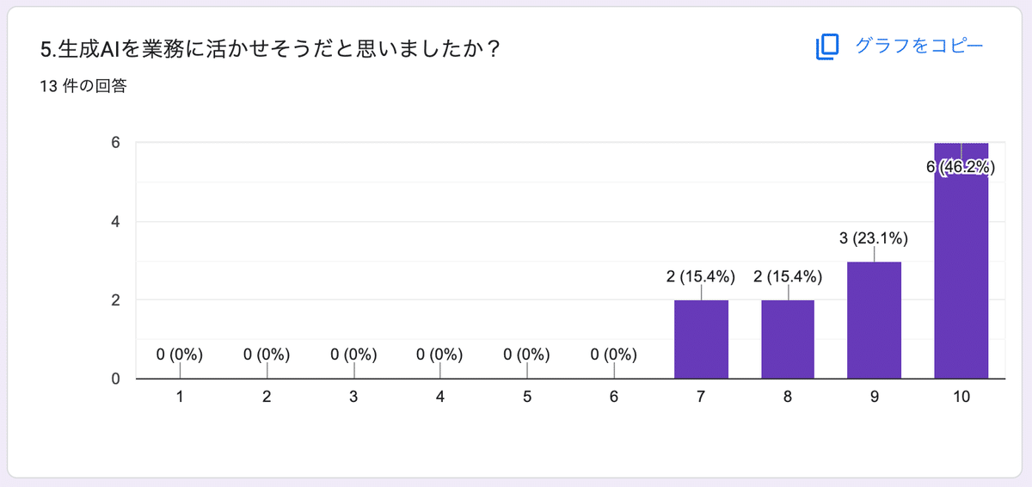Click the copy chart icon
This screenshot has height=487, width=1032.
(x=826, y=47)
